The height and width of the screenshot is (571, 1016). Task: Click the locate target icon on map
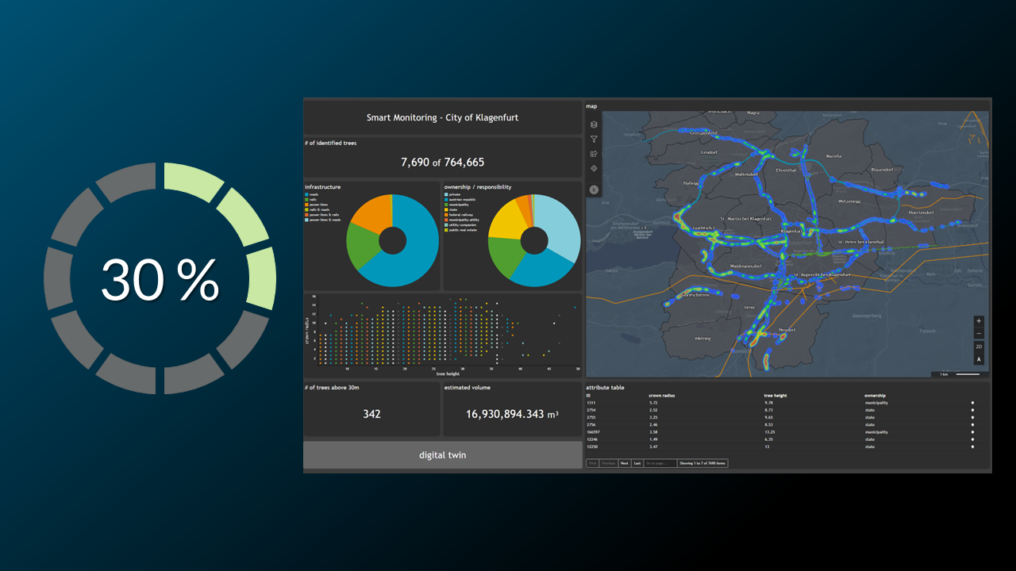[x=594, y=168]
